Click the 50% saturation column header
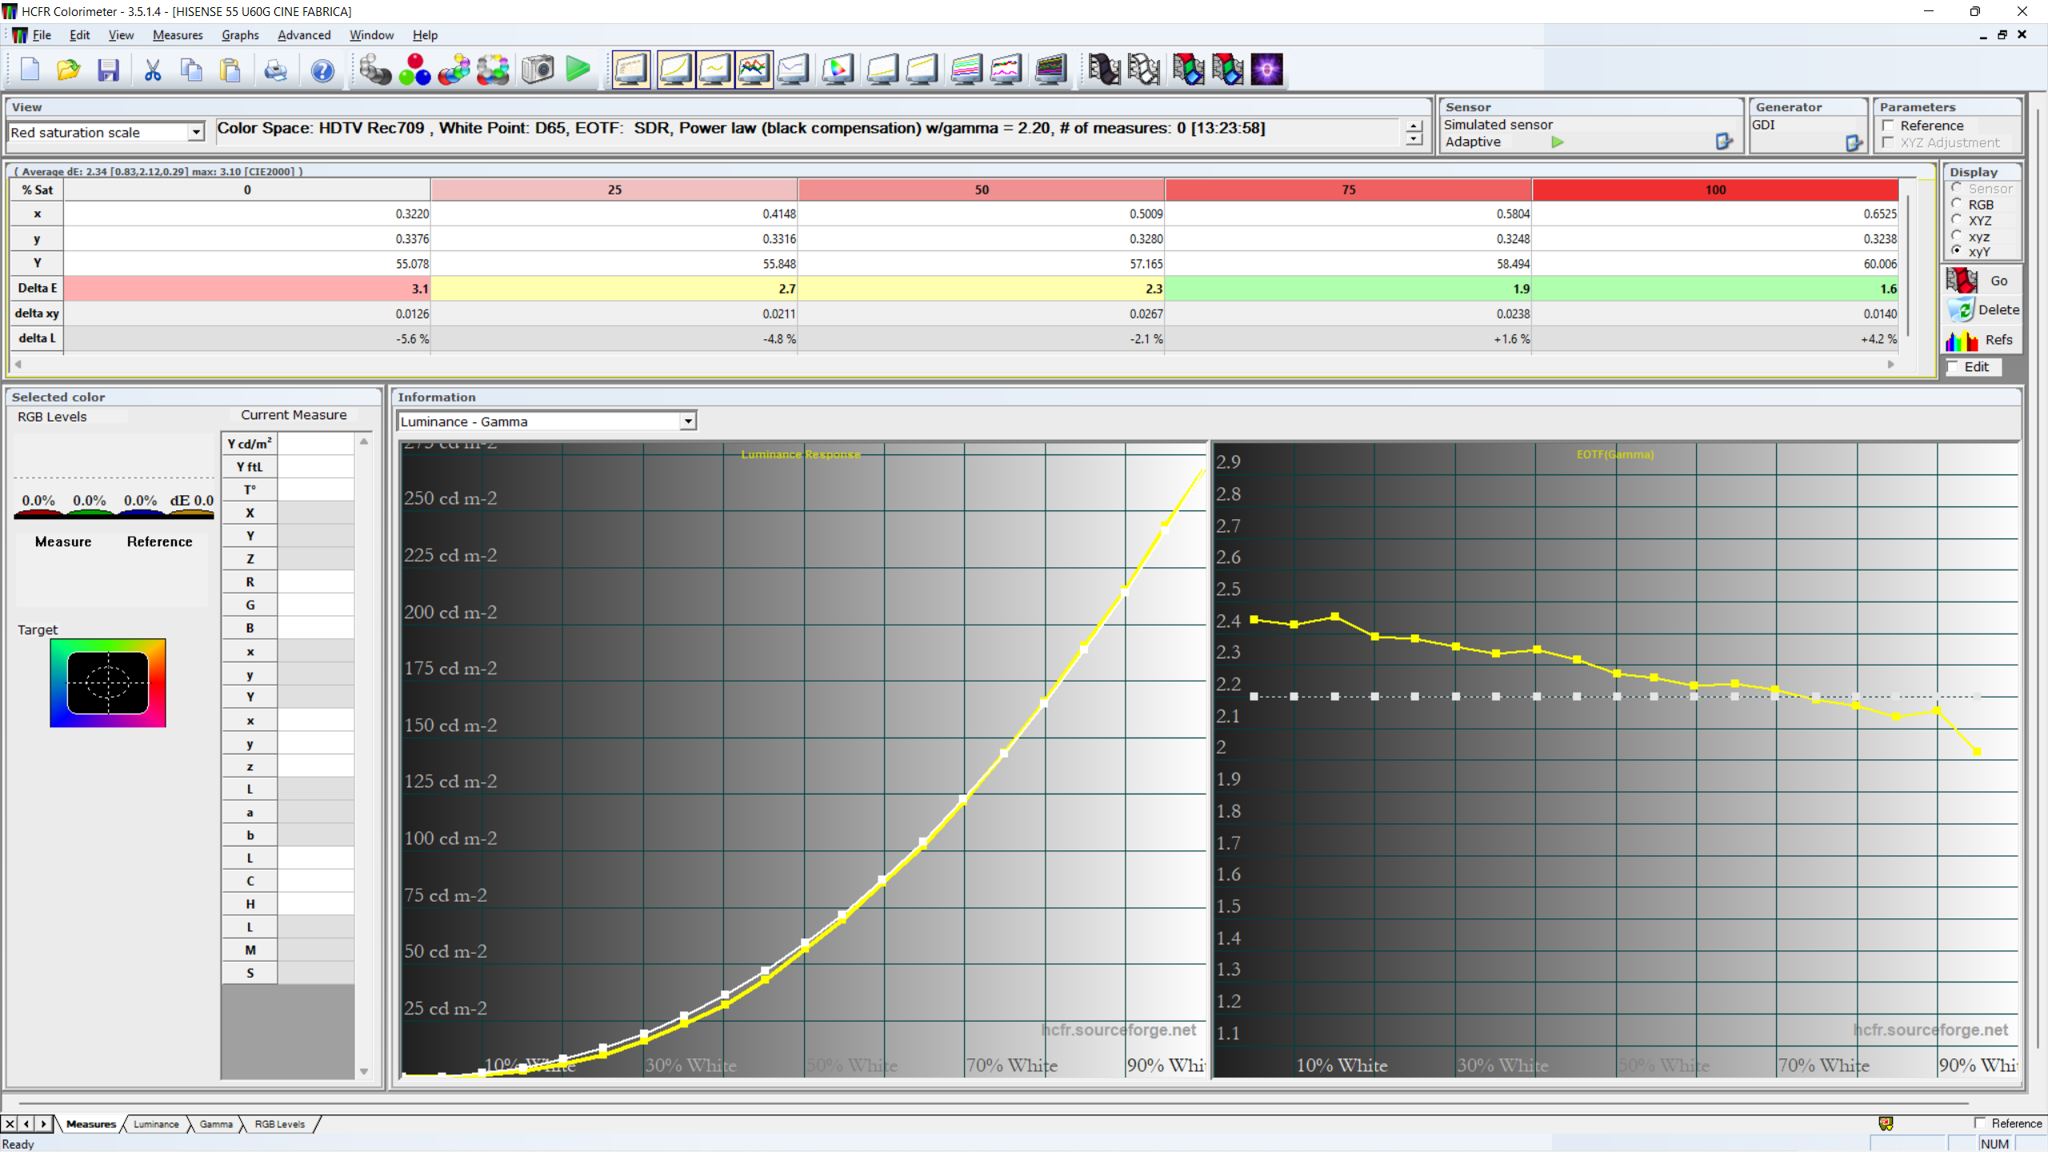This screenshot has height=1152, width=2048. (982, 190)
